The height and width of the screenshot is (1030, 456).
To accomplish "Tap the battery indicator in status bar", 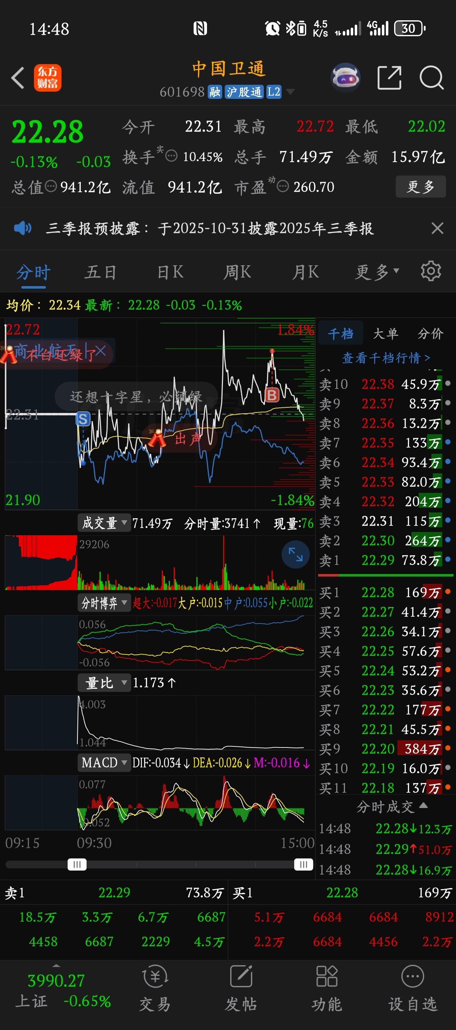I will pyautogui.click(x=410, y=28).
